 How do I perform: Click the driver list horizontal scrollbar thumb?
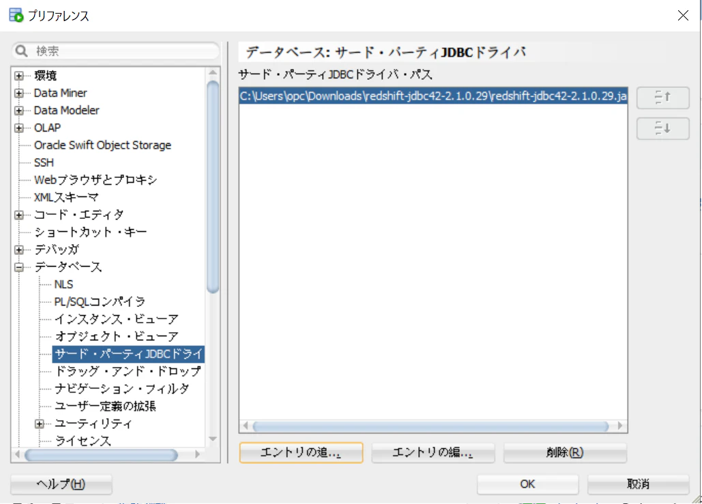pyautogui.click(x=430, y=426)
